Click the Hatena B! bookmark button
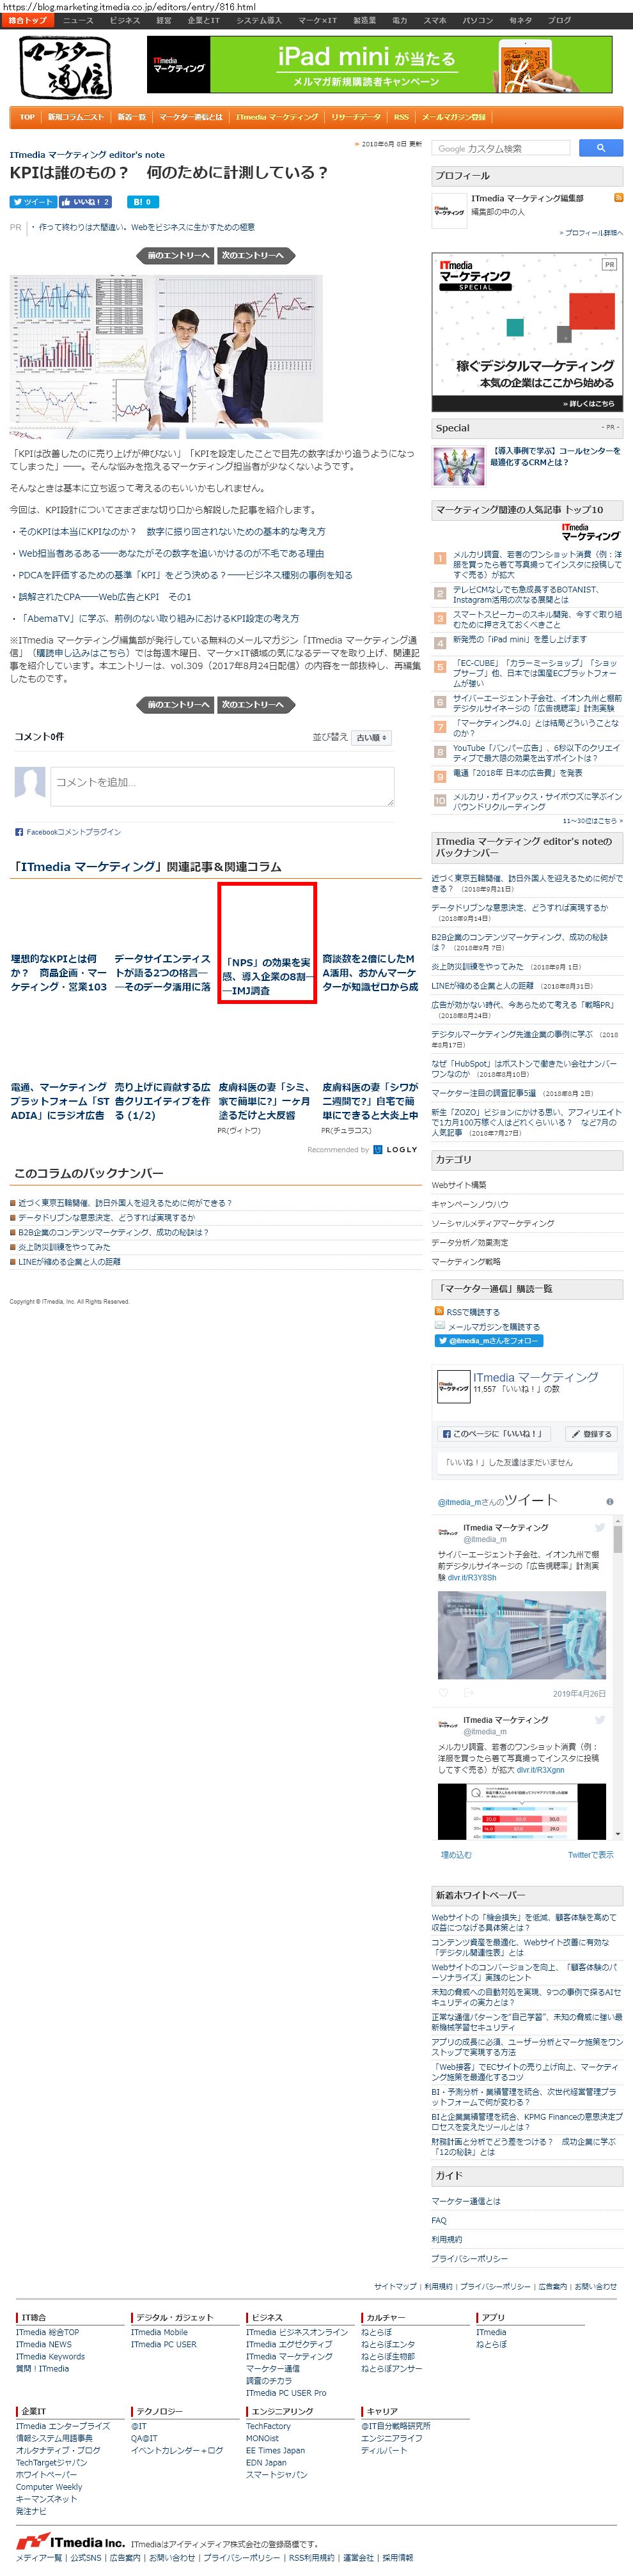This screenshot has height=2576, width=633. click(x=141, y=202)
